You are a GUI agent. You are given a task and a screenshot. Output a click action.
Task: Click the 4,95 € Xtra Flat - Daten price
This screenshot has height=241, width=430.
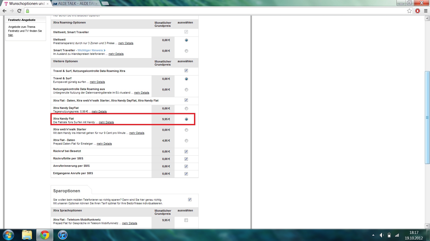tap(166, 141)
